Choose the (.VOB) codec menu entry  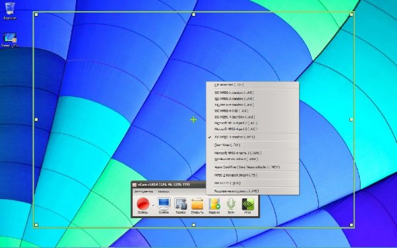[253, 183]
